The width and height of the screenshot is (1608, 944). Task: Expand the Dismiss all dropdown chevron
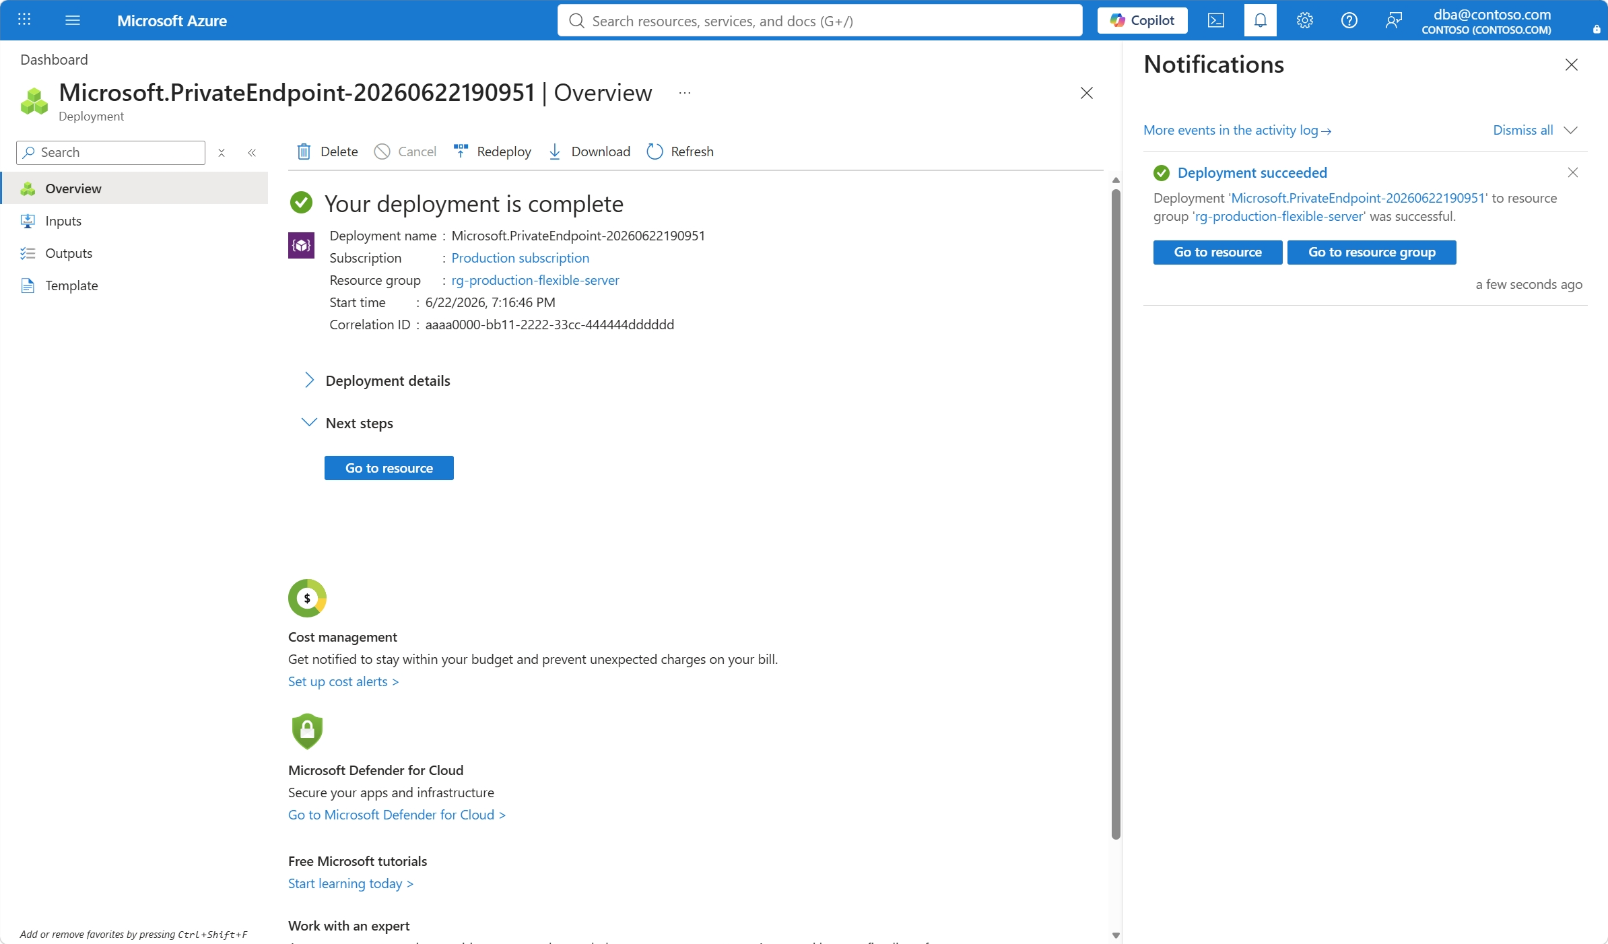(x=1570, y=130)
